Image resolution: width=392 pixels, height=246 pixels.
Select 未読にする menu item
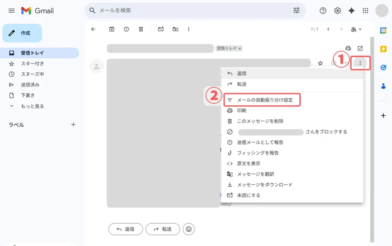(x=292, y=195)
